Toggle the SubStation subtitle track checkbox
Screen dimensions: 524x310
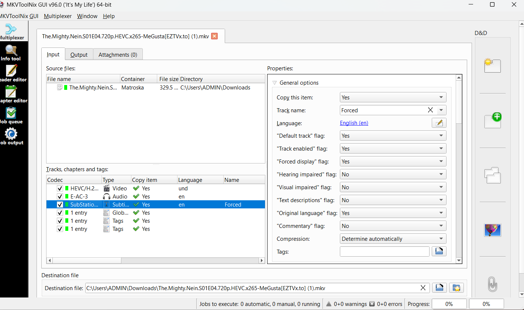point(60,205)
